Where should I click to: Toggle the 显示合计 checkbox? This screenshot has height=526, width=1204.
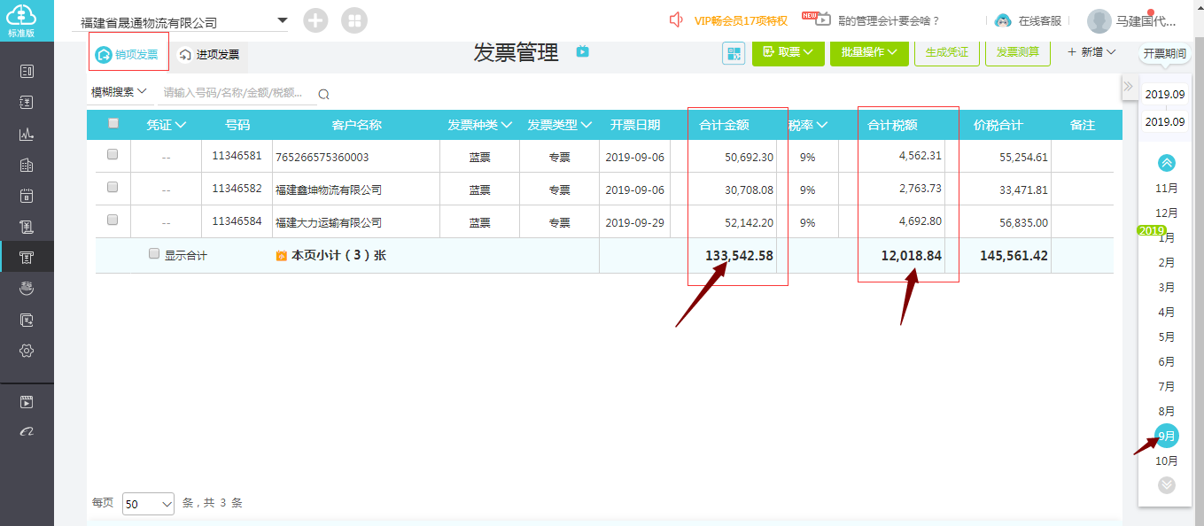154,254
